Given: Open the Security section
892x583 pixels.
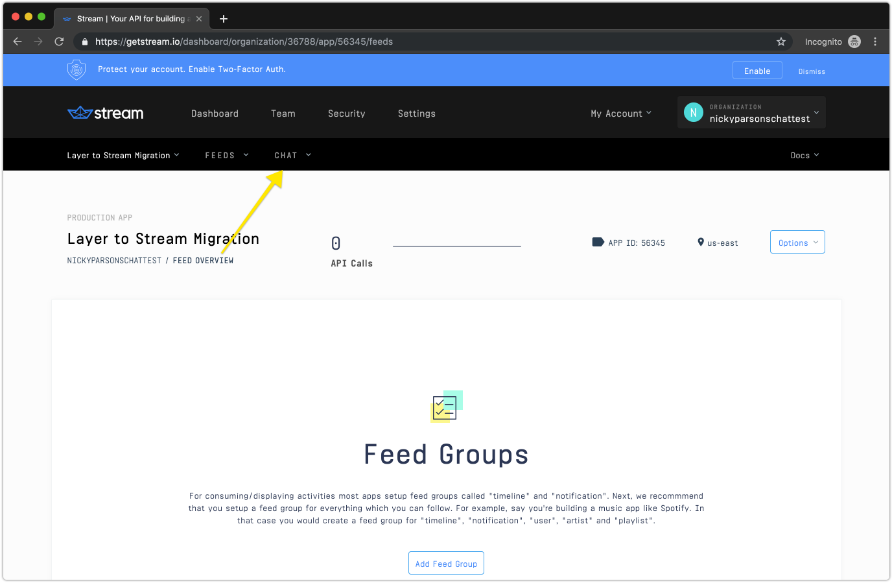Looking at the screenshot, I should tap(347, 113).
